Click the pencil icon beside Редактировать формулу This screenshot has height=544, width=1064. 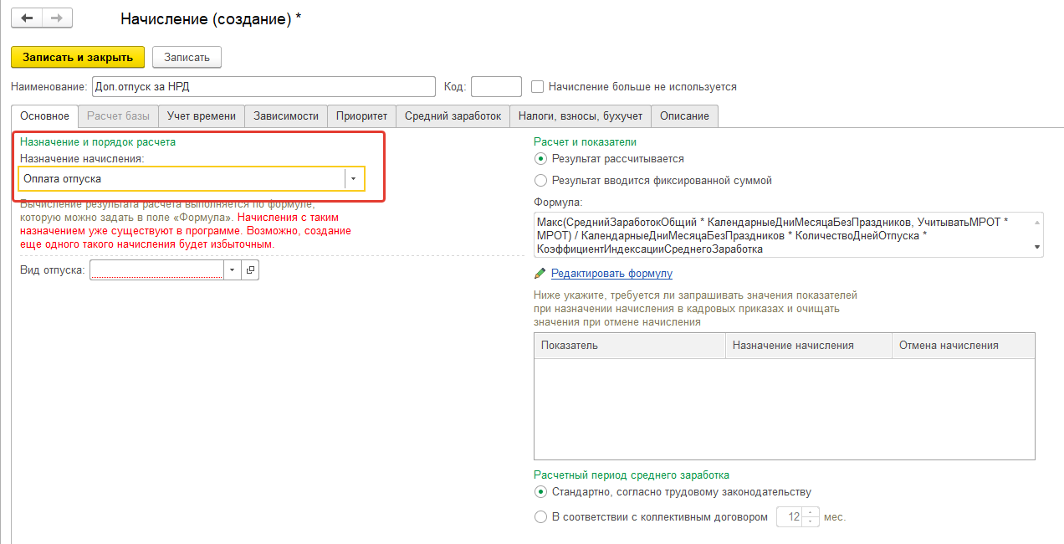(540, 274)
